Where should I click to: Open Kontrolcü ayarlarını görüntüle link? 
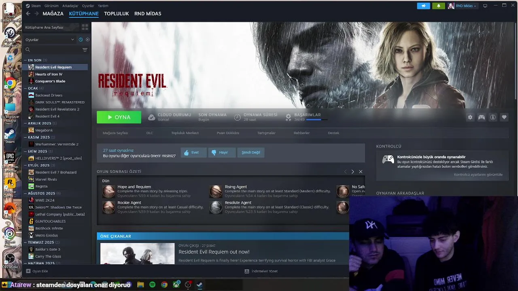point(478,175)
